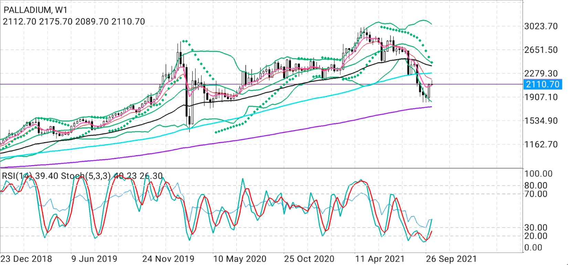568x265 pixels.
Task: Click the 24 Nov 2019 date marker
Action: click(x=168, y=259)
